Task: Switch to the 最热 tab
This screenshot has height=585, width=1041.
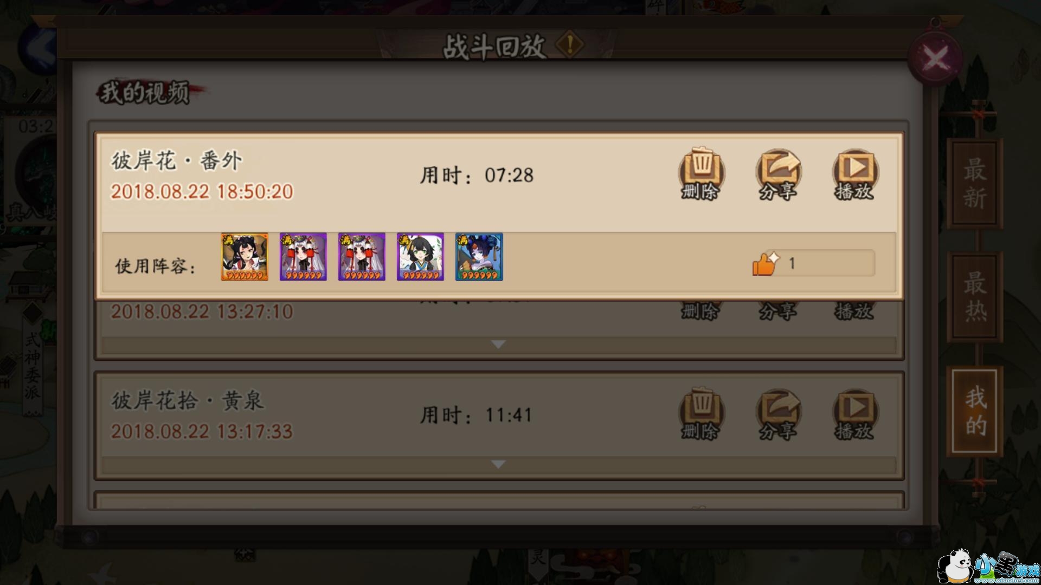Action: pyautogui.click(x=975, y=296)
